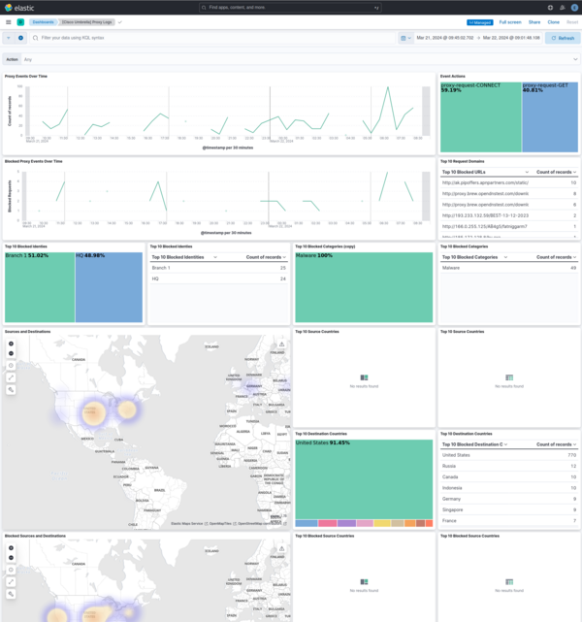Screen dimensions: 582x622
Task: Select the green proxy-request-CONNECT treemap block
Action: (x=479, y=116)
